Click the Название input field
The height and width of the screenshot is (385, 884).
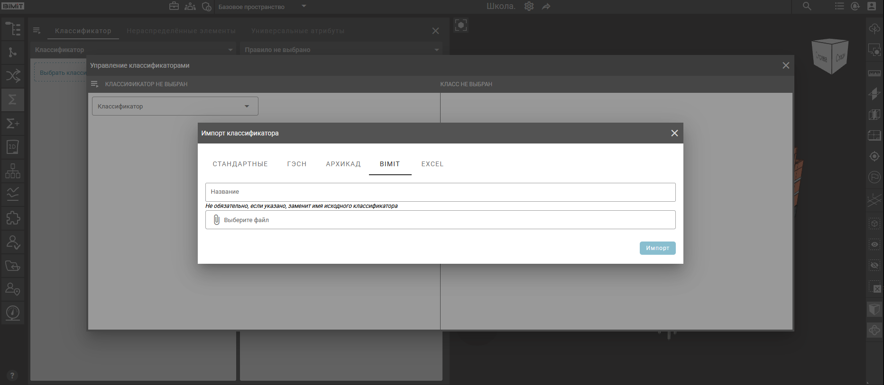point(440,192)
